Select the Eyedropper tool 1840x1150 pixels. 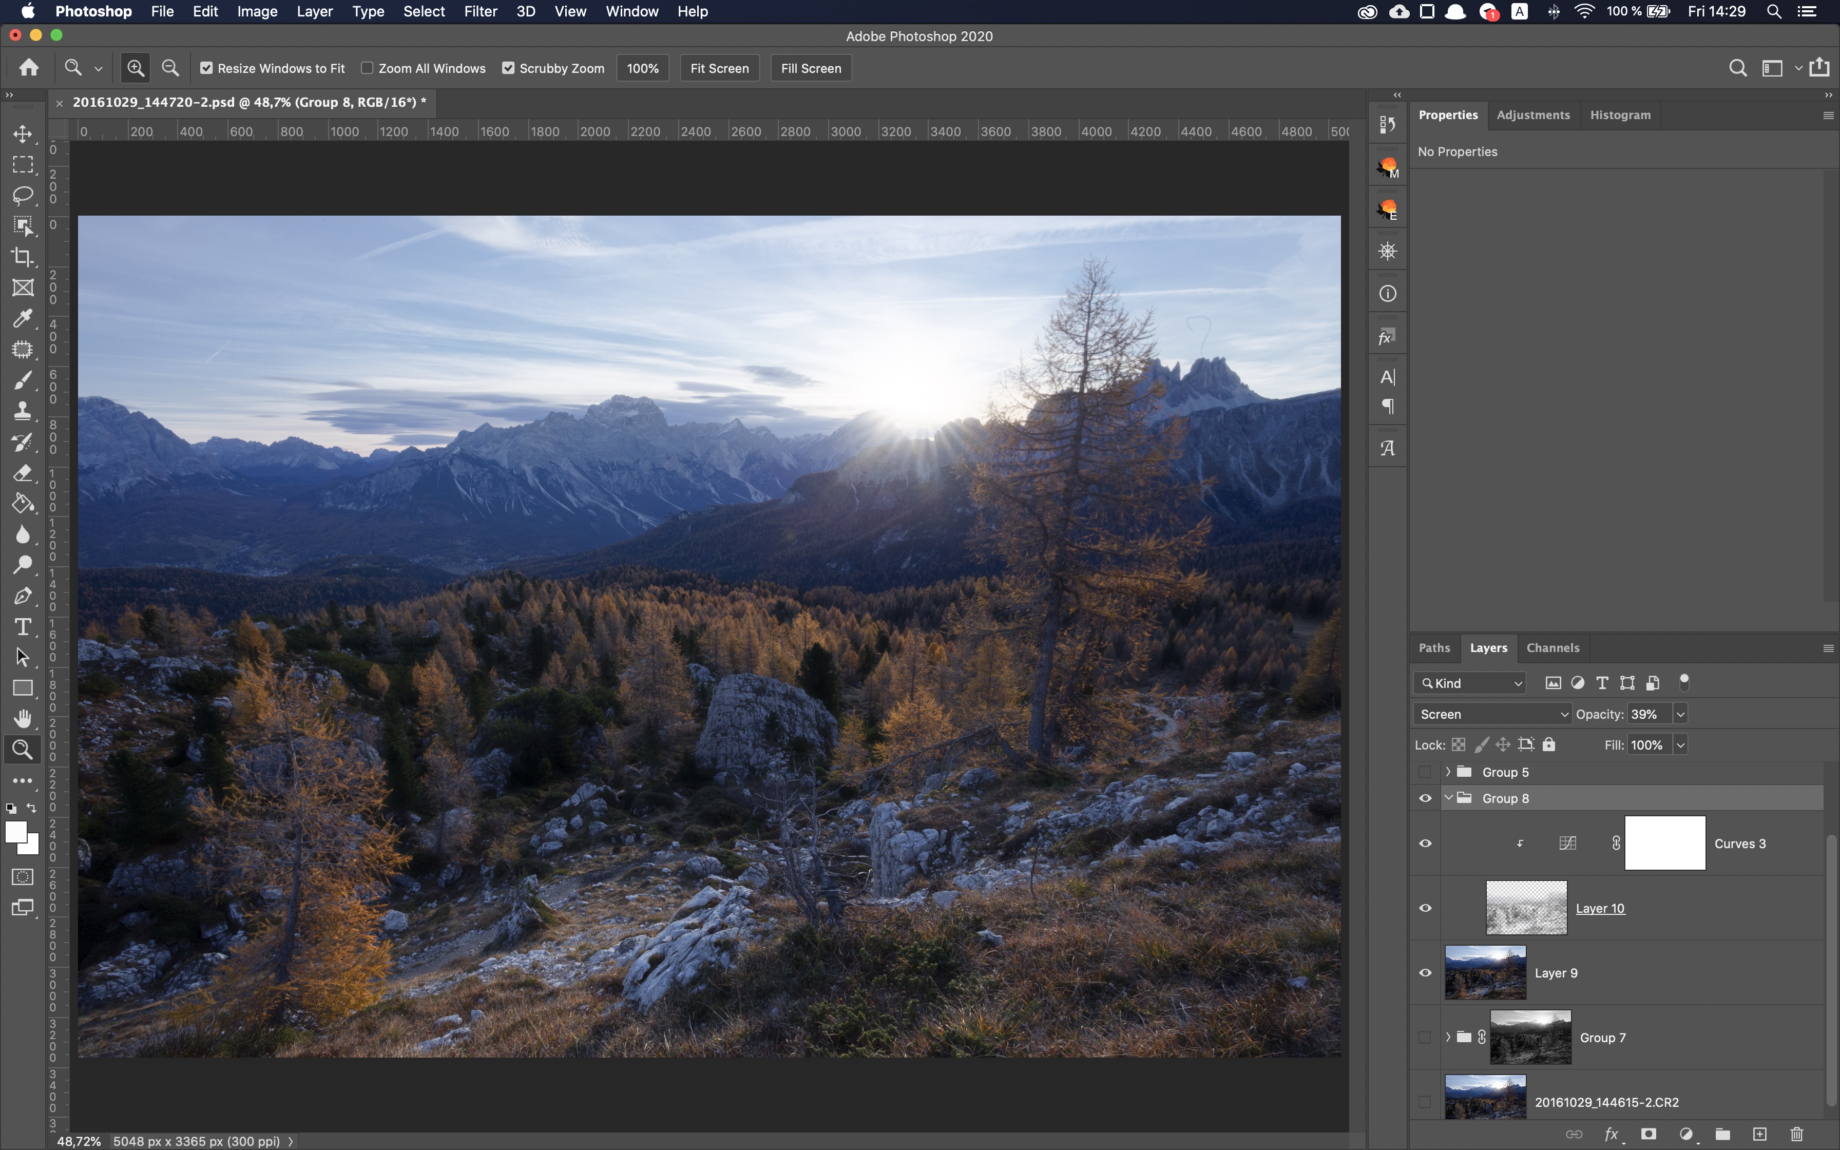[x=21, y=315]
